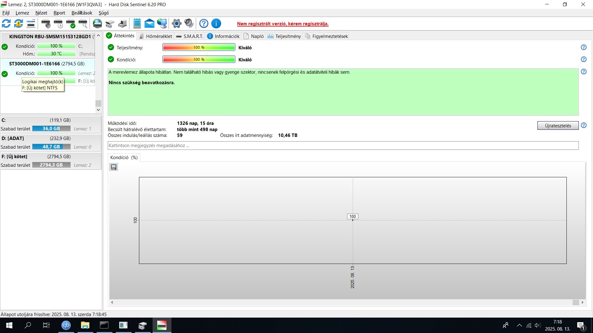Click the Nem regisztrált verzió registration link

click(x=283, y=24)
